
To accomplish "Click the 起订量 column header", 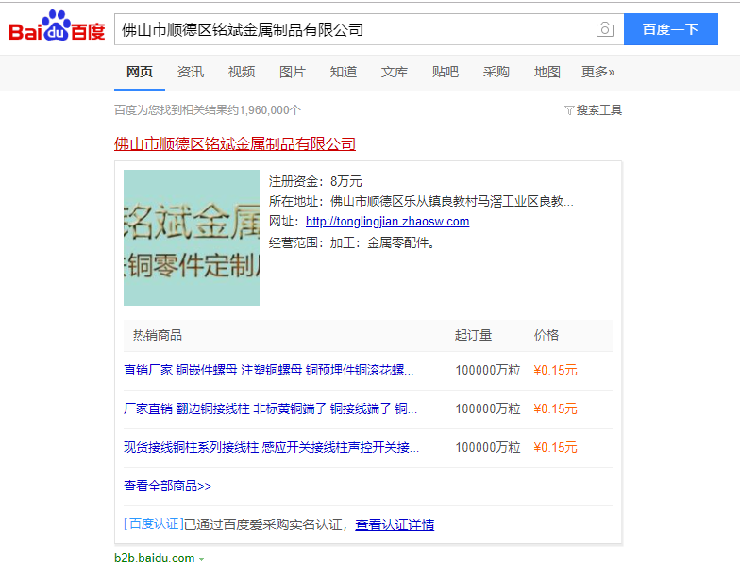I will (x=474, y=336).
